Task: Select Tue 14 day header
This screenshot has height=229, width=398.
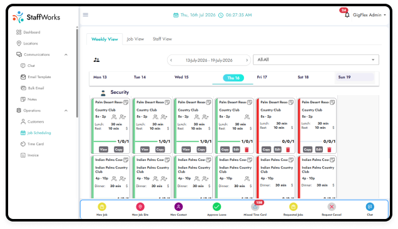Action: 140,77
